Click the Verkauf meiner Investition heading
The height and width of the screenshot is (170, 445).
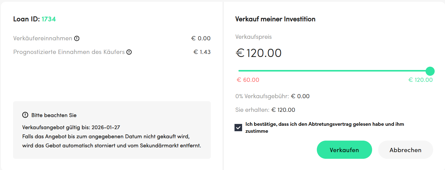[x=275, y=19]
